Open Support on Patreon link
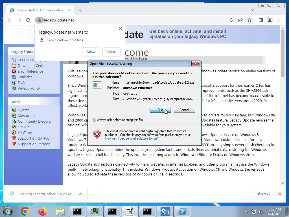The width and height of the screenshot is (289, 217). [34, 144]
